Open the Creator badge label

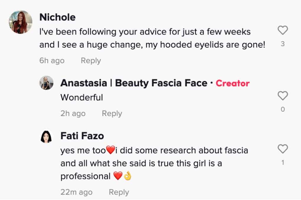[233, 83]
